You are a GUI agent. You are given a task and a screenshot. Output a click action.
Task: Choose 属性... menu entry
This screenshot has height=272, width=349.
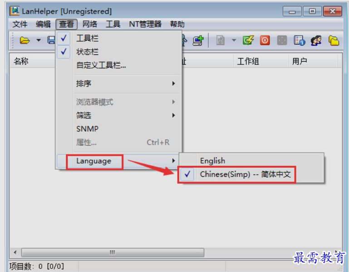pos(118,142)
